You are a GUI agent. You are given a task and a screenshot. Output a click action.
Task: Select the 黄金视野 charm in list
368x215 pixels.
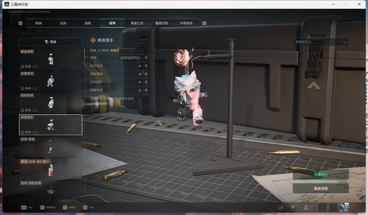point(51,59)
